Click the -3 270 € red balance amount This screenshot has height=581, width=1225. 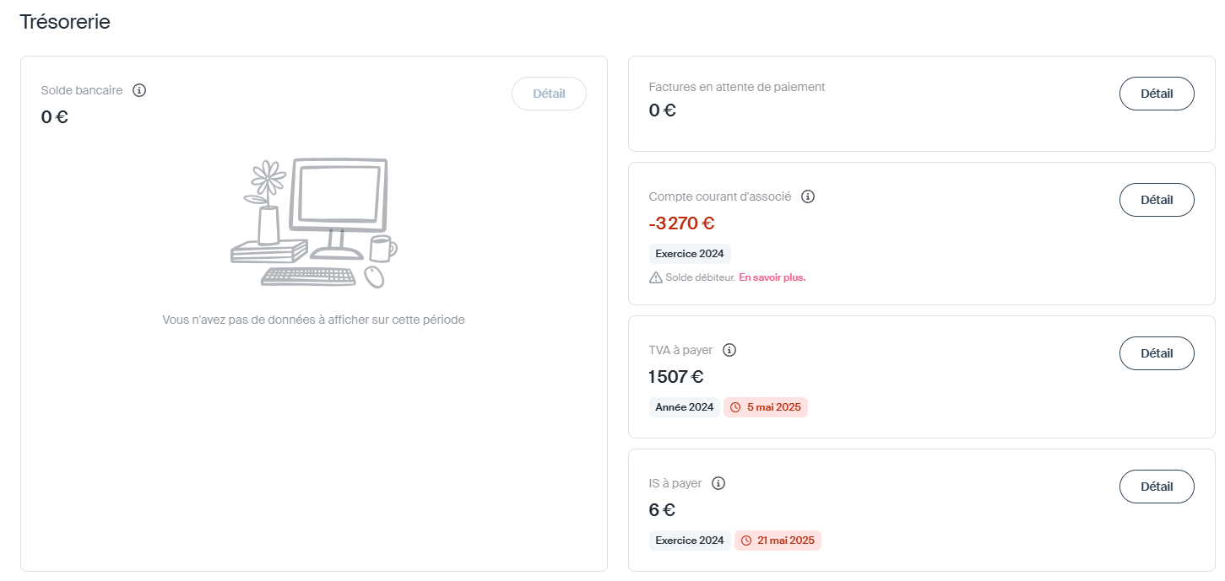[682, 223]
